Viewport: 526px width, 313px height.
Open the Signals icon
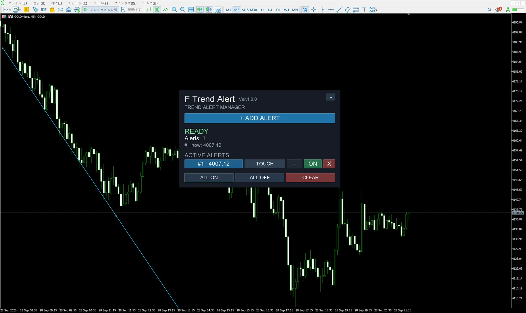tap(60, 10)
